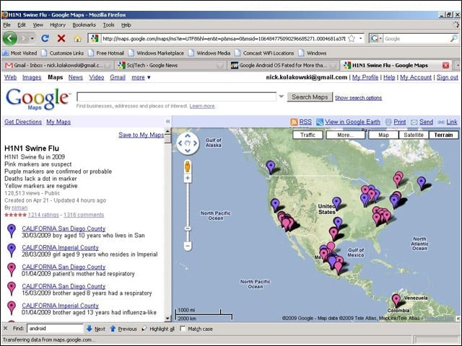Click the Search Maps button
The height and width of the screenshot is (346, 462).
(310, 97)
